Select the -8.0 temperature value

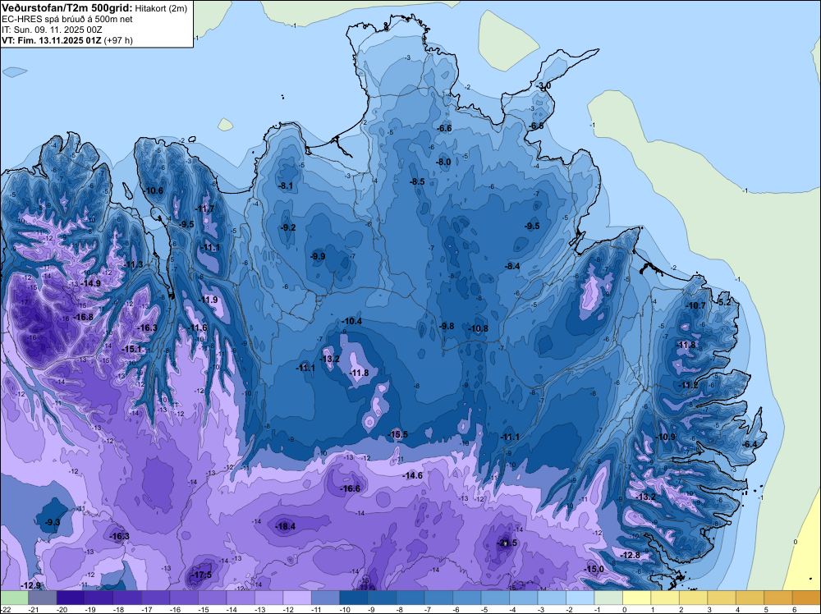click(x=443, y=162)
